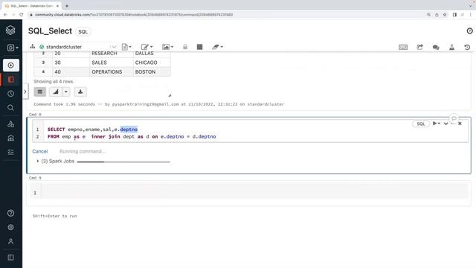Select table view button for results

[x=40, y=92]
